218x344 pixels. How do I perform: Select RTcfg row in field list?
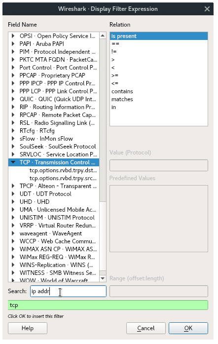point(54,131)
